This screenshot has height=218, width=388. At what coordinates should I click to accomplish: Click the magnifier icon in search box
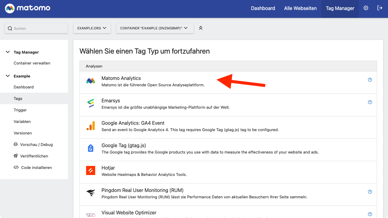click(10, 28)
